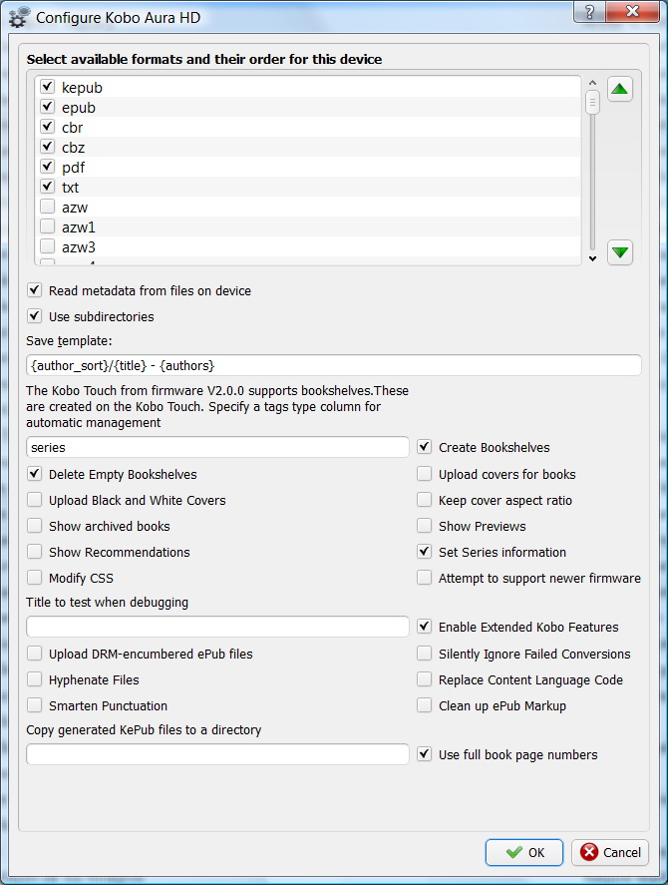Image resolution: width=668 pixels, height=885 pixels.
Task: Enable Upload Black and White Covers
Action: 35,500
